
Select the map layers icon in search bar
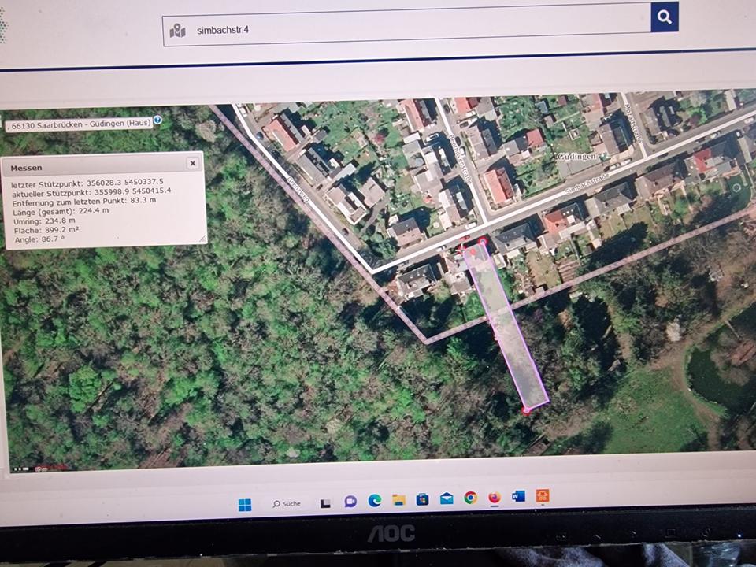pyautogui.click(x=178, y=30)
